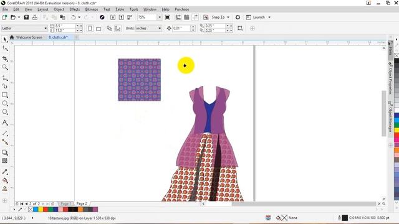Click the nudge distance 0.01 field

coord(181,28)
